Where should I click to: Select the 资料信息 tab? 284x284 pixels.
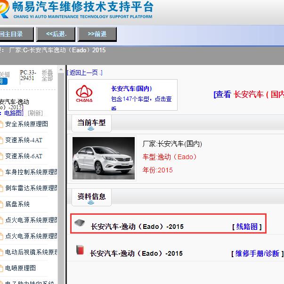pyautogui.click(x=91, y=197)
